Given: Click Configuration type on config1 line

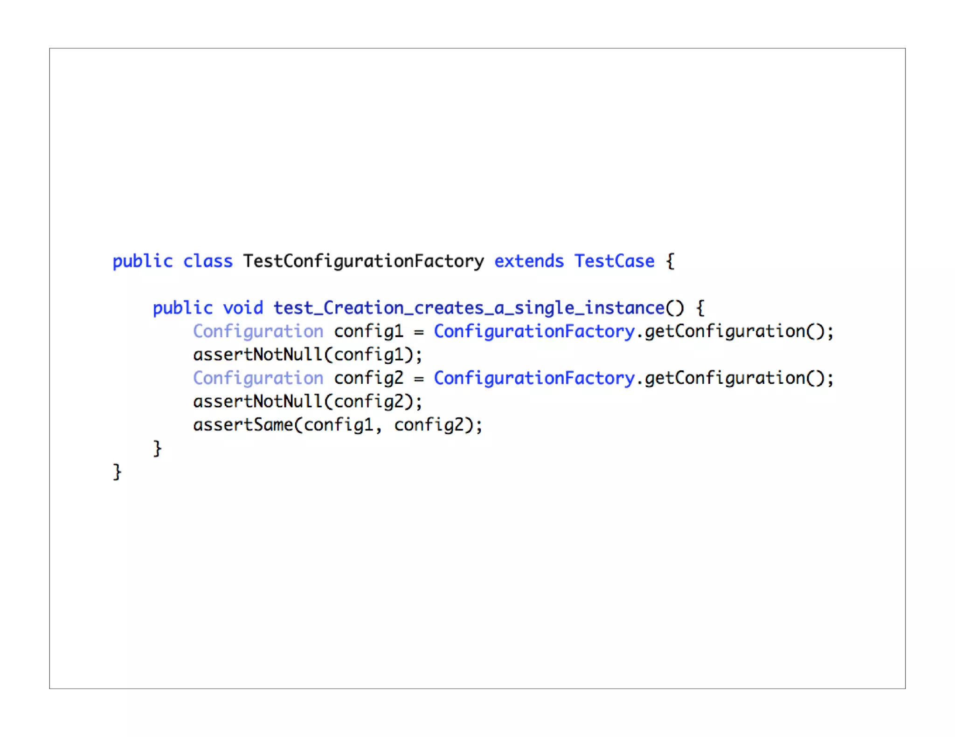Looking at the screenshot, I should (258, 332).
